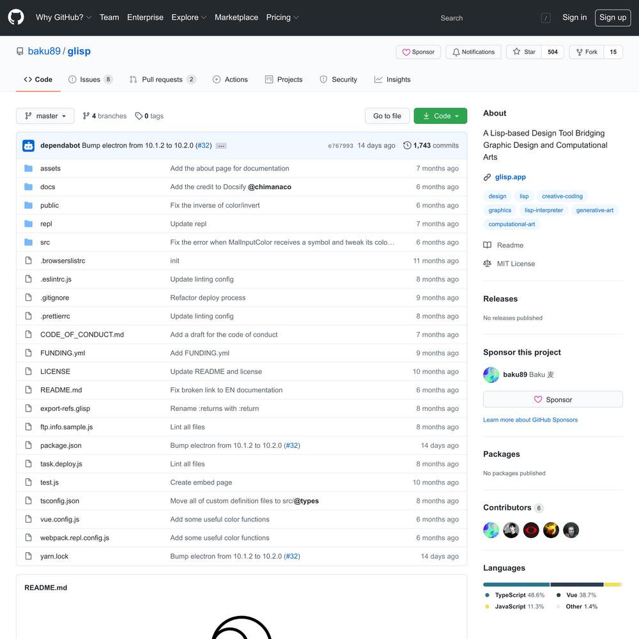Click the fork icon on Fork button
This screenshot has height=639, width=639.
(x=579, y=52)
